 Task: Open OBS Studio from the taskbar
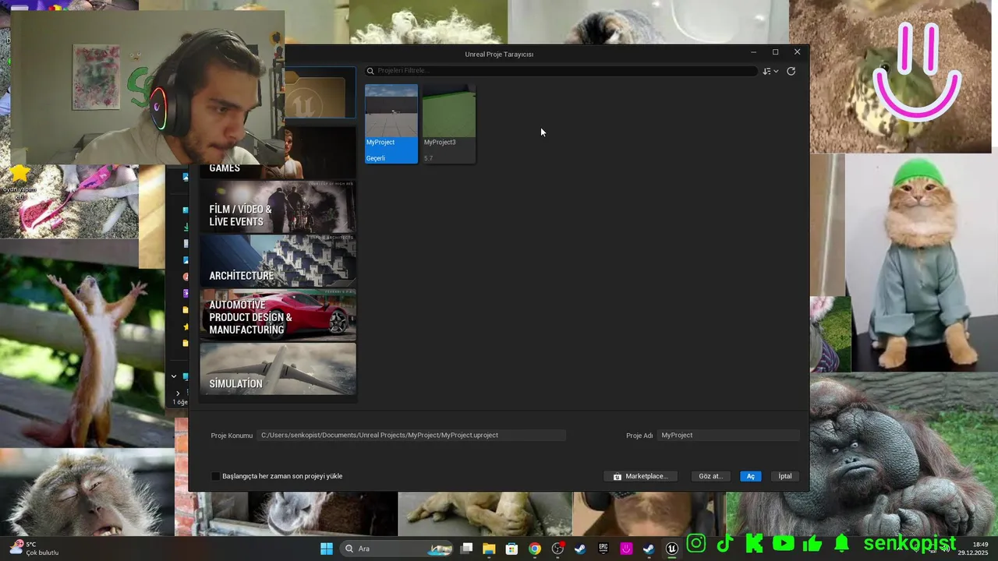[x=557, y=549]
